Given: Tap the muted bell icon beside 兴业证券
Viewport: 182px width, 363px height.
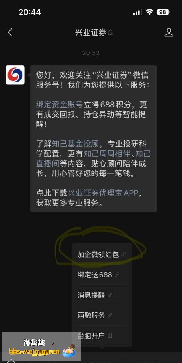Looking at the screenshot, I should pos(111,33).
